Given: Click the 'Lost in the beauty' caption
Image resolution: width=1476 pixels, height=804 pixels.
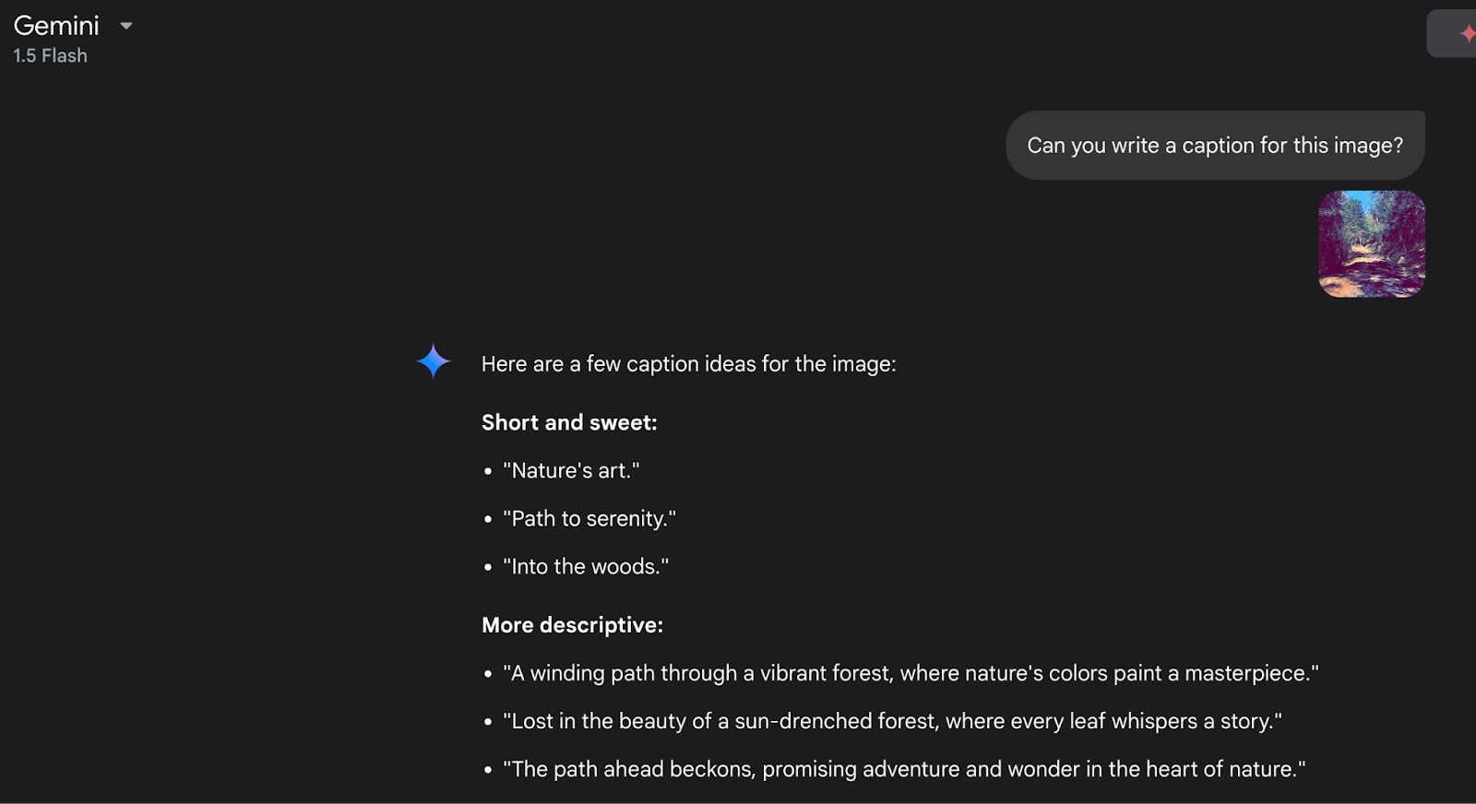Looking at the screenshot, I should coord(892,722).
